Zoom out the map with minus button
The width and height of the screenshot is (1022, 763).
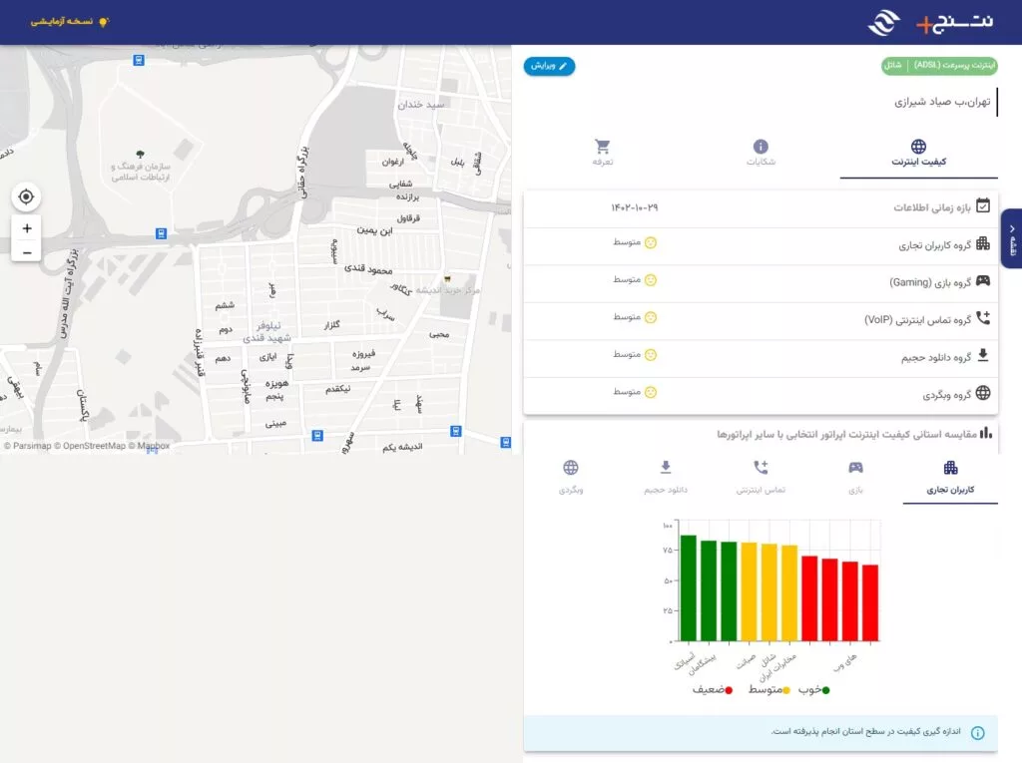(27, 252)
